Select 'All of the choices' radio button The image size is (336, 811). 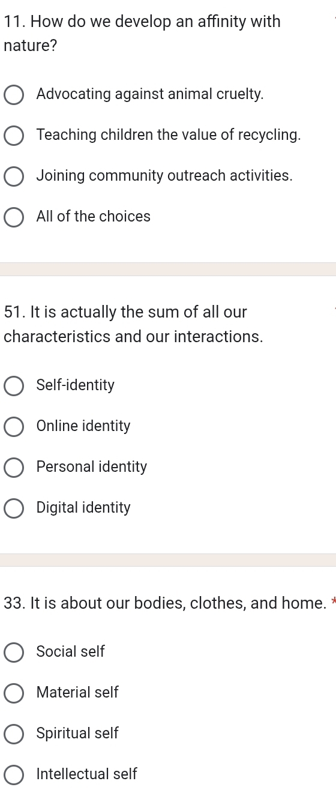pos(14,217)
